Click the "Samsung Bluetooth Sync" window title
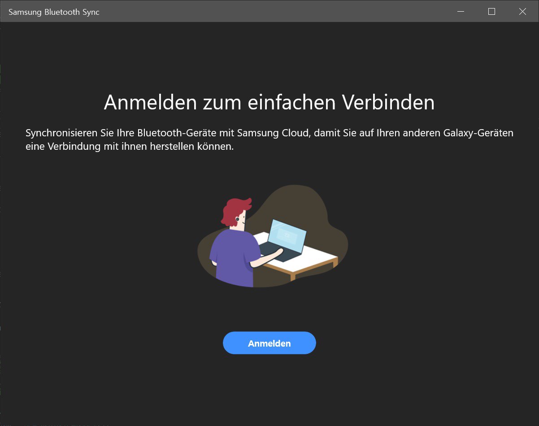Image resolution: width=539 pixels, height=426 pixels. coord(54,12)
